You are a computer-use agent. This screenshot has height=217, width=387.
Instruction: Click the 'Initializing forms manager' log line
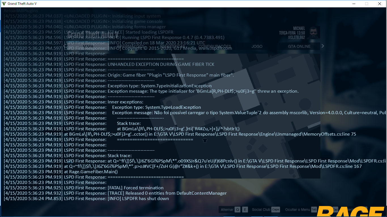(85, 27)
